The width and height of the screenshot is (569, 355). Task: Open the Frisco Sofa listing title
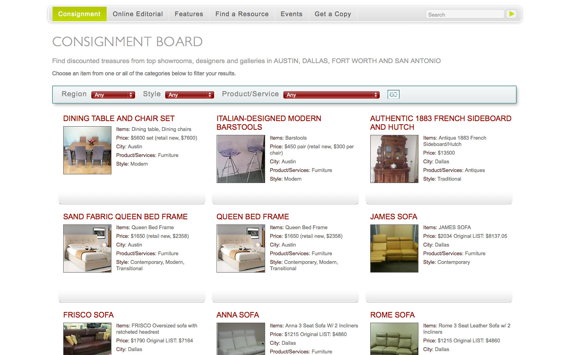(x=89, y=315)
